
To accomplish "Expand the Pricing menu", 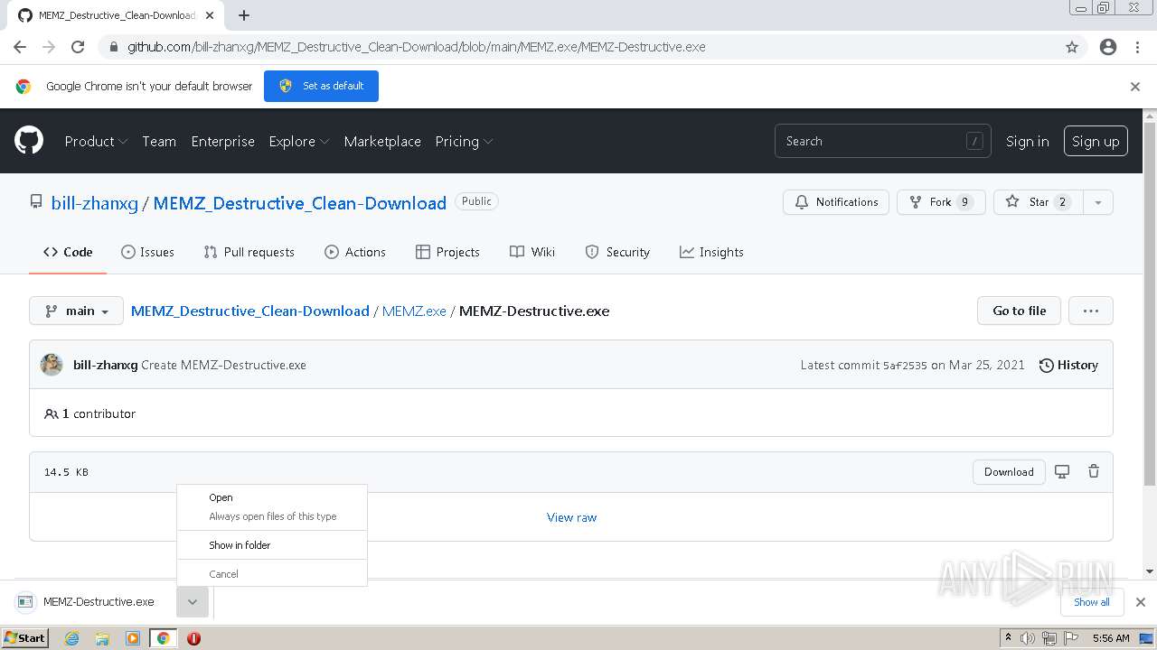I will (464, 141).
